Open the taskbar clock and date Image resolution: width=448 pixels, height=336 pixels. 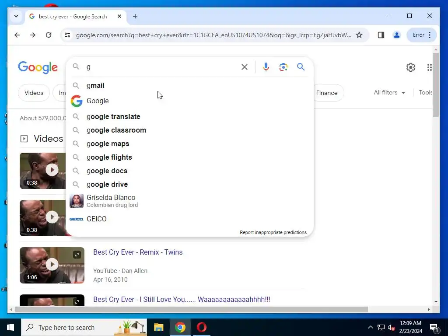click(410, 327)
